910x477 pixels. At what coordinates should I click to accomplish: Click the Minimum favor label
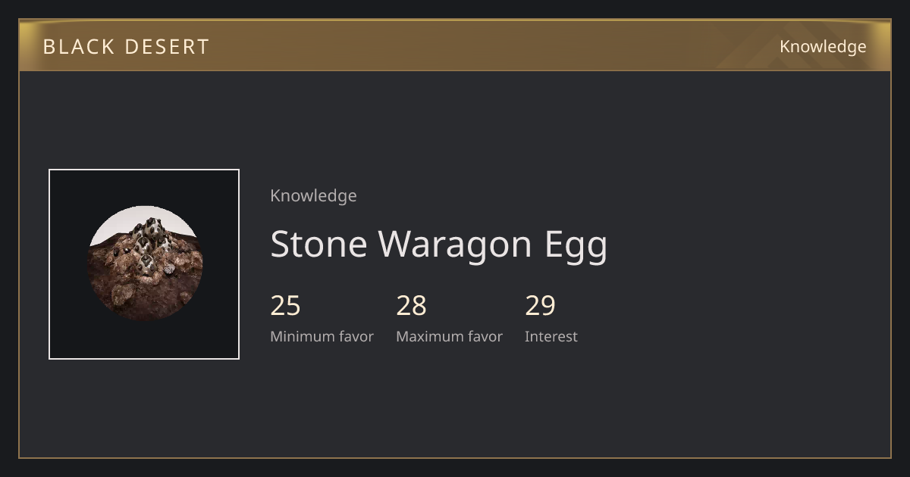(322, 336)
